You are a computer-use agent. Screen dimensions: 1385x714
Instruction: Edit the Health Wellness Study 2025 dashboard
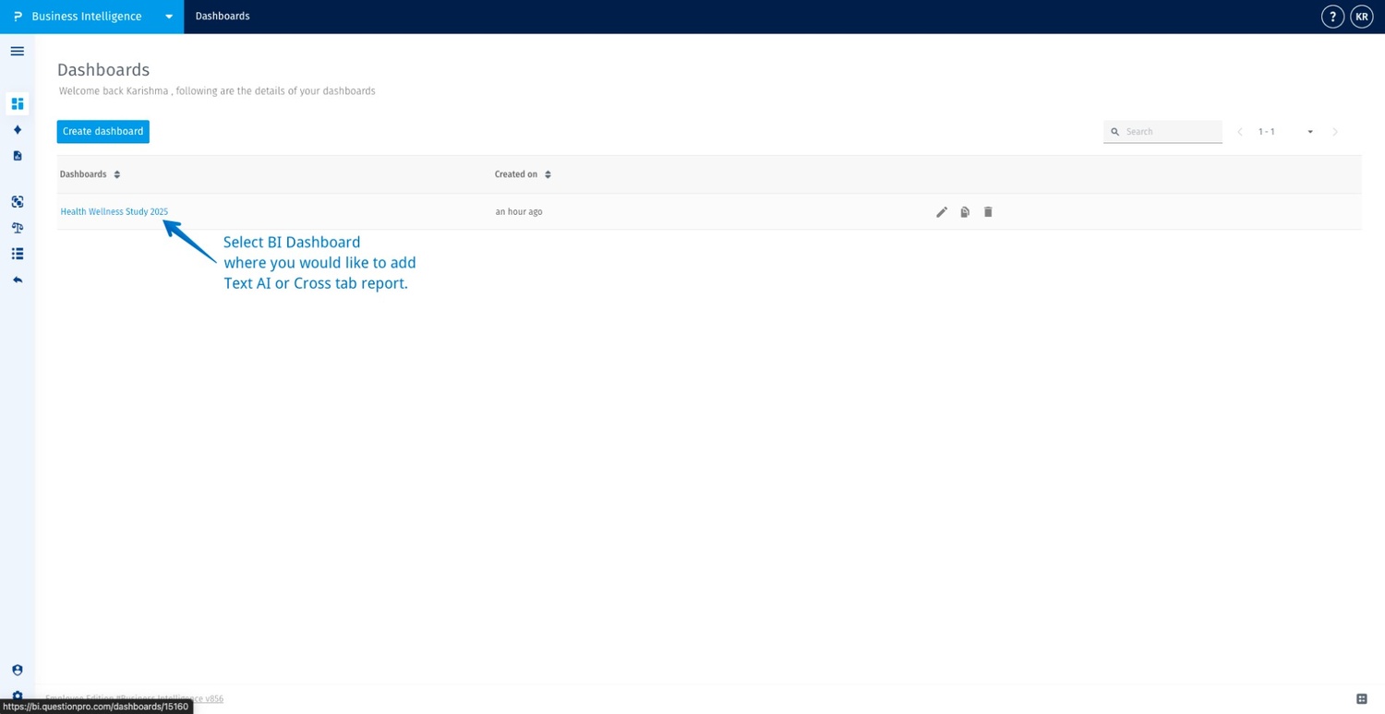tap(941, 211)
